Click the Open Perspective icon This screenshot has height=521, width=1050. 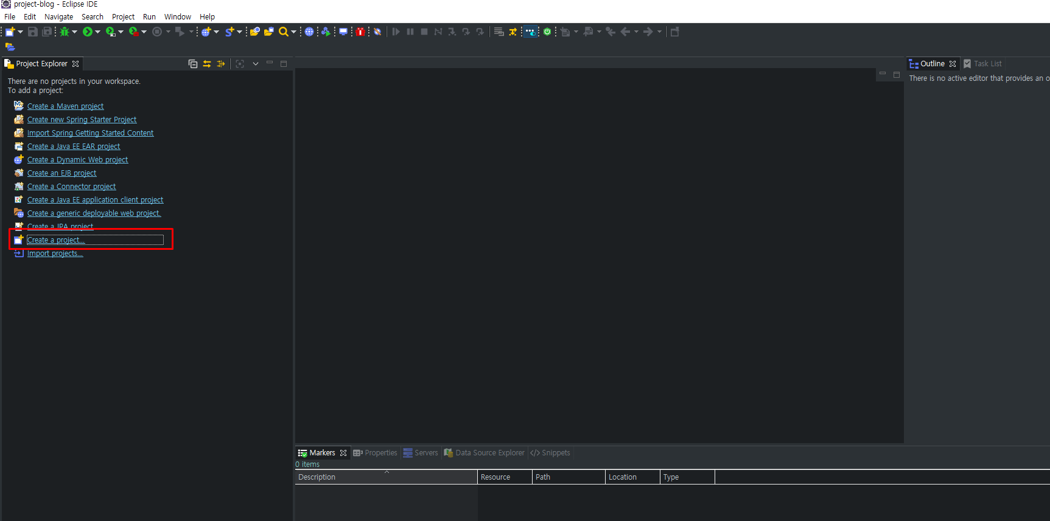click(674, 32)
